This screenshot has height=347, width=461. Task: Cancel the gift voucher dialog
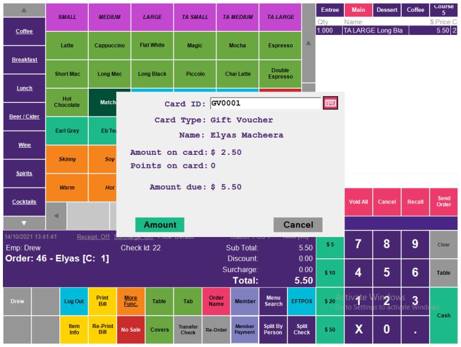tap(298, 225)
